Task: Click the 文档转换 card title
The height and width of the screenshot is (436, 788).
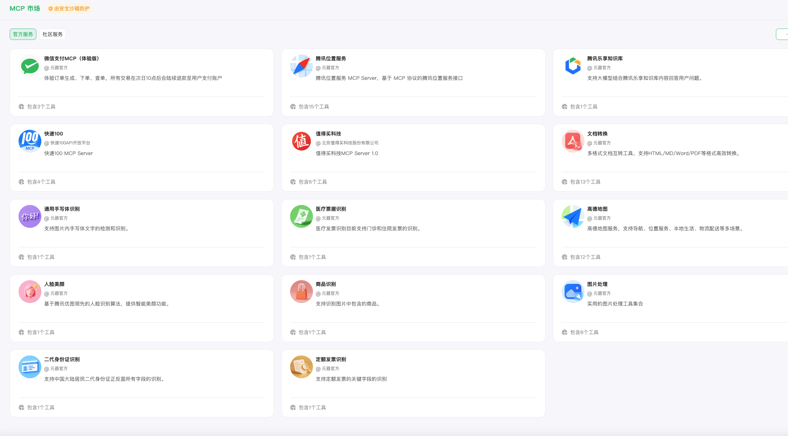Action: coord(597,134)
